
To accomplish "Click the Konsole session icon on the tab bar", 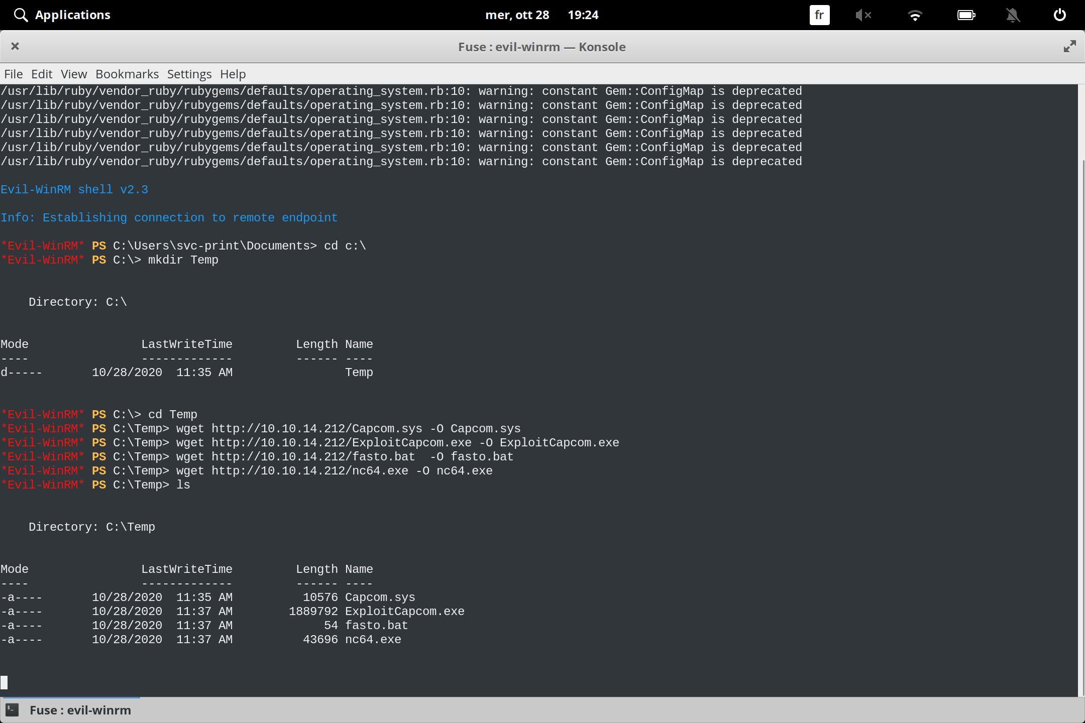I will coord(11,710).
